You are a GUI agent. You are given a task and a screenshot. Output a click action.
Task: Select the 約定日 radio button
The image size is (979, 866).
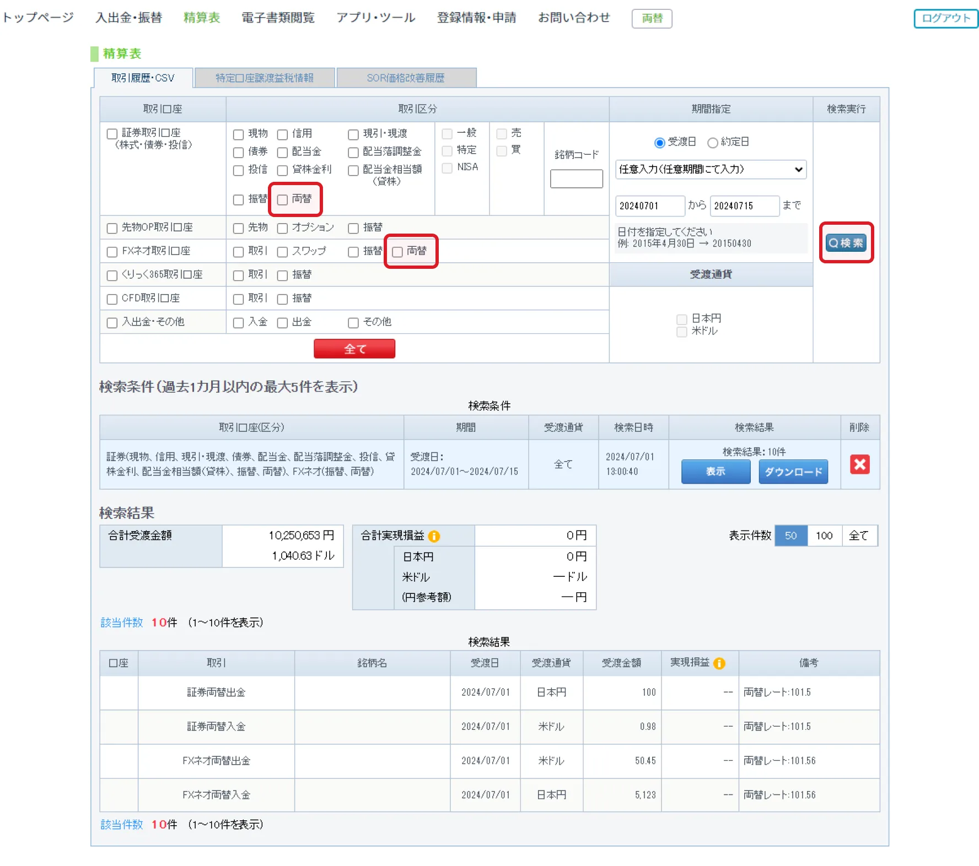[x=713, y=143]
